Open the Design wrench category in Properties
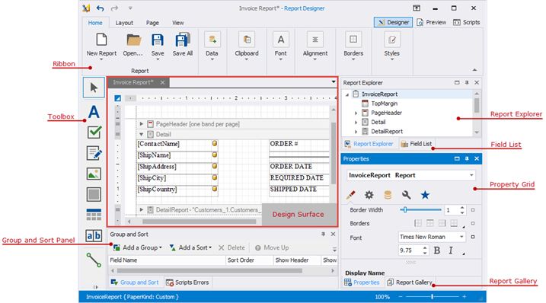 [406, 195]
